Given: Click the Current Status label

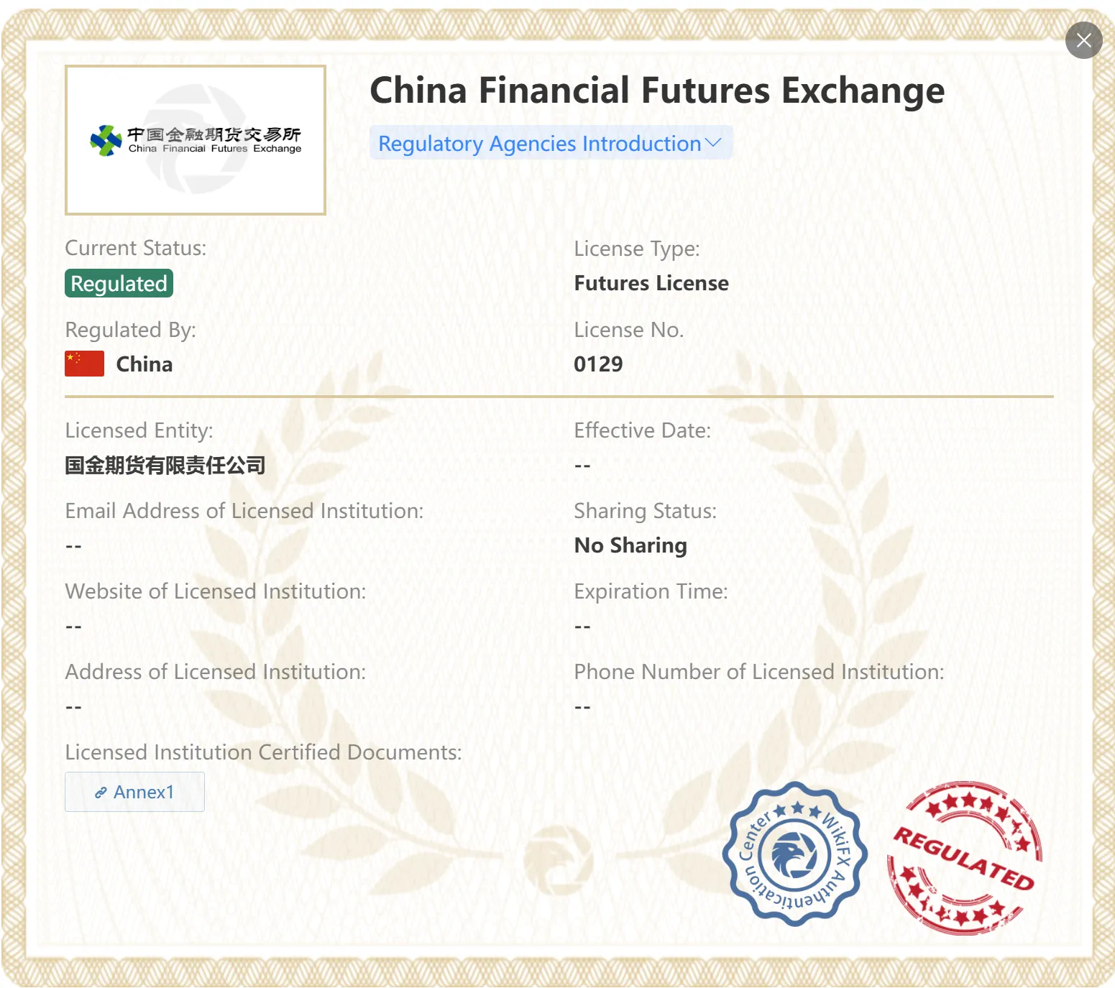Looking at the screenshot, I should (x=136, y=248).
